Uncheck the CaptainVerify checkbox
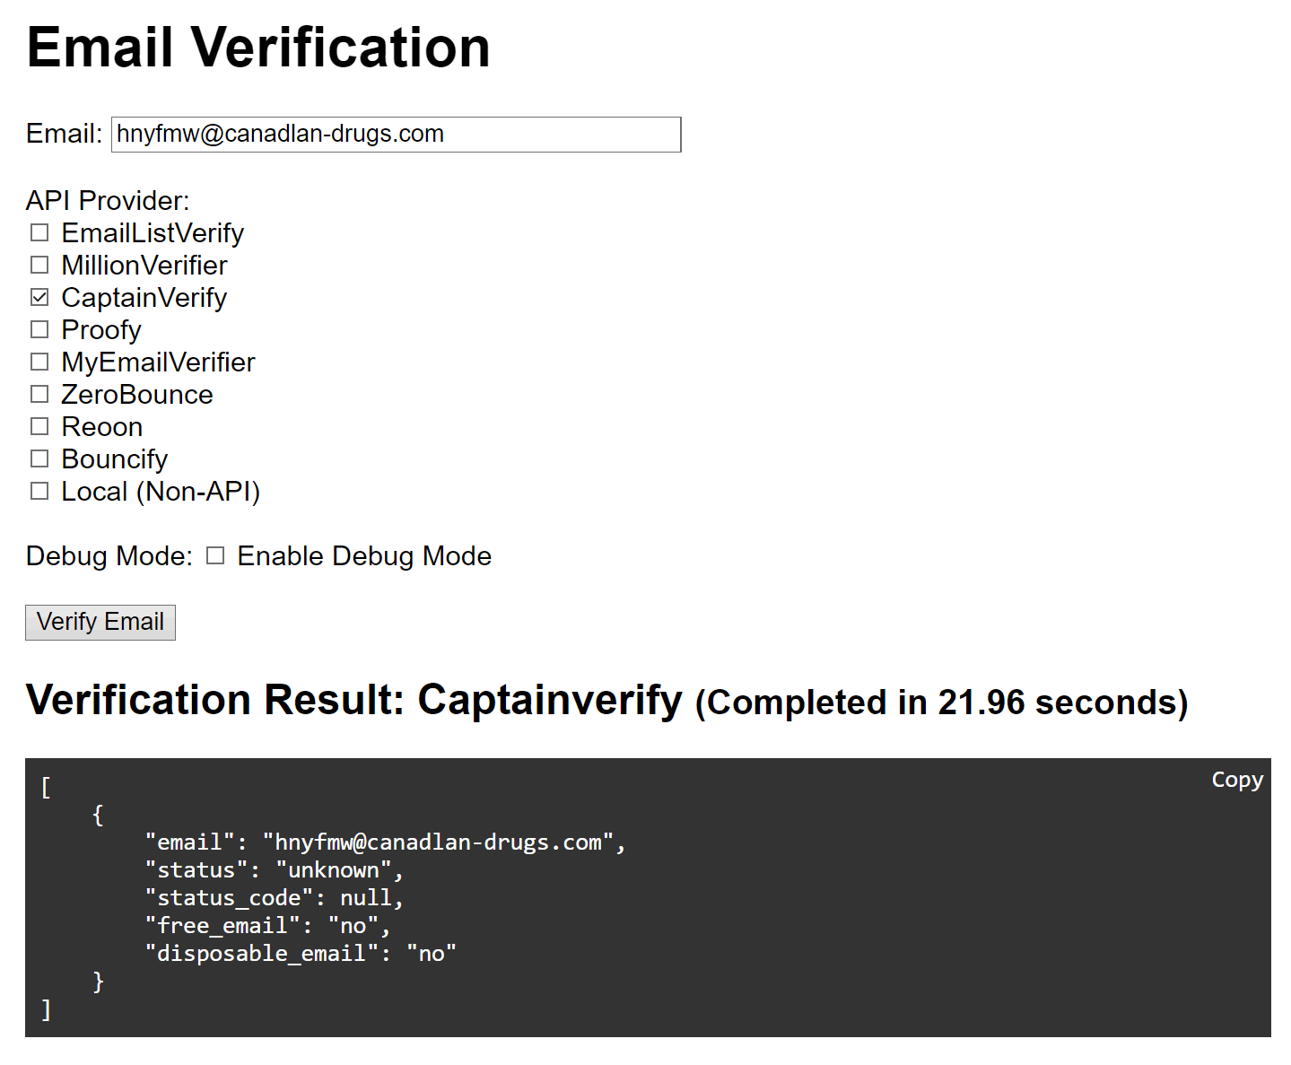The height and width of the screenshot is (1065, 1291). click(x=39, y=298)
